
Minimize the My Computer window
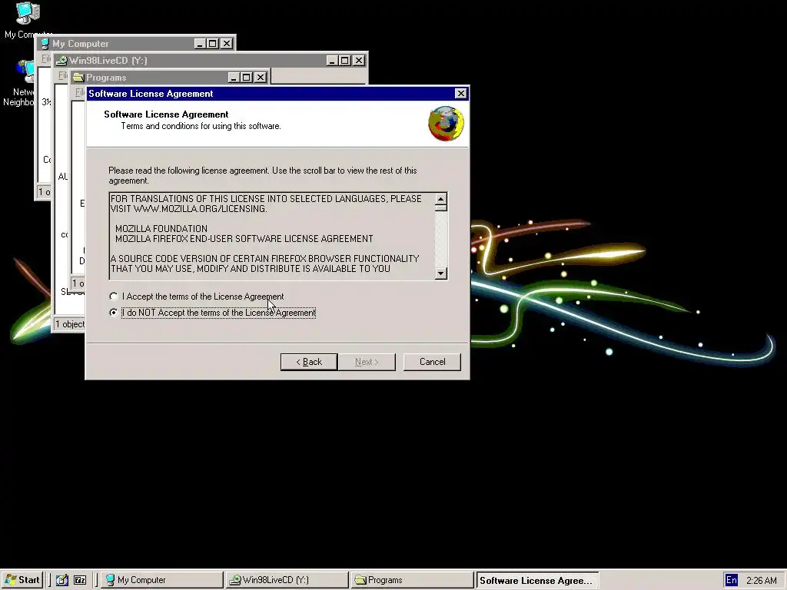[200, 44]
